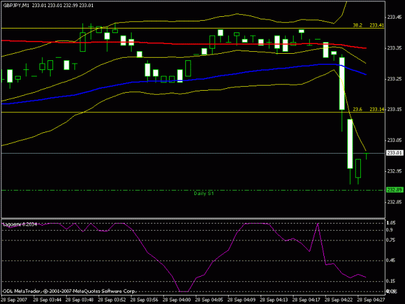Click the 28 Sep 04:27 time label
This screenshot has width=405, height=304.
(x=371, y=300)
